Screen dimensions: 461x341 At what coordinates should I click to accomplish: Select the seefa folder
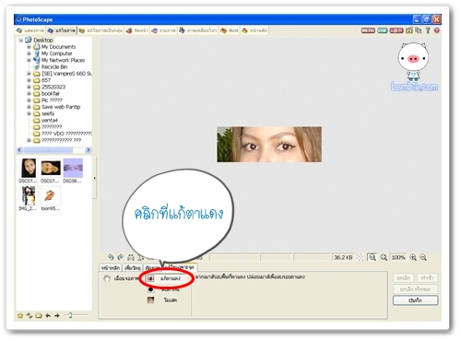coord(48,113)
